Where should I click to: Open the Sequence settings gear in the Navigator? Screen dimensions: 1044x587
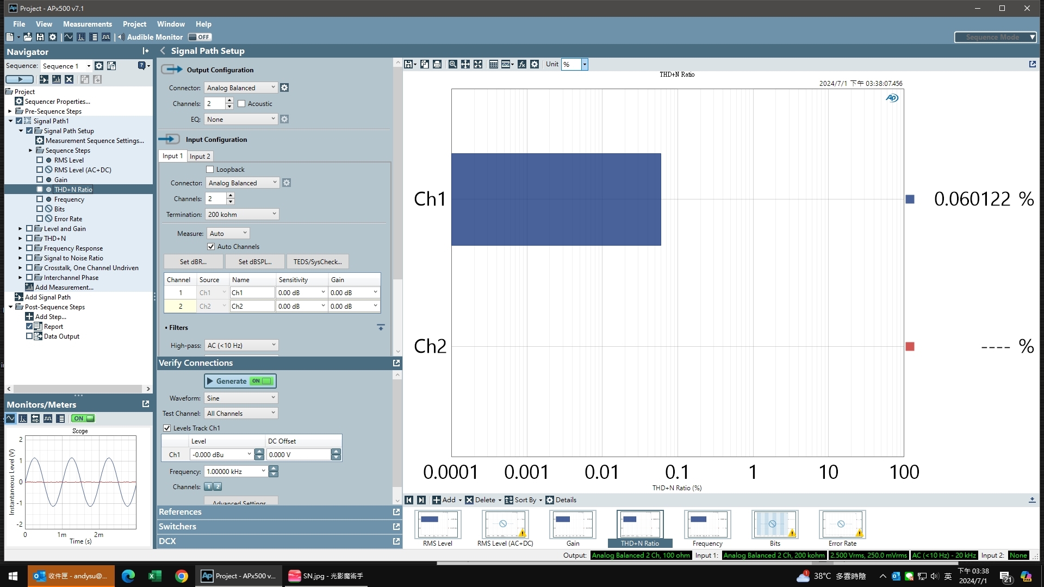click(x=99, y=66)
